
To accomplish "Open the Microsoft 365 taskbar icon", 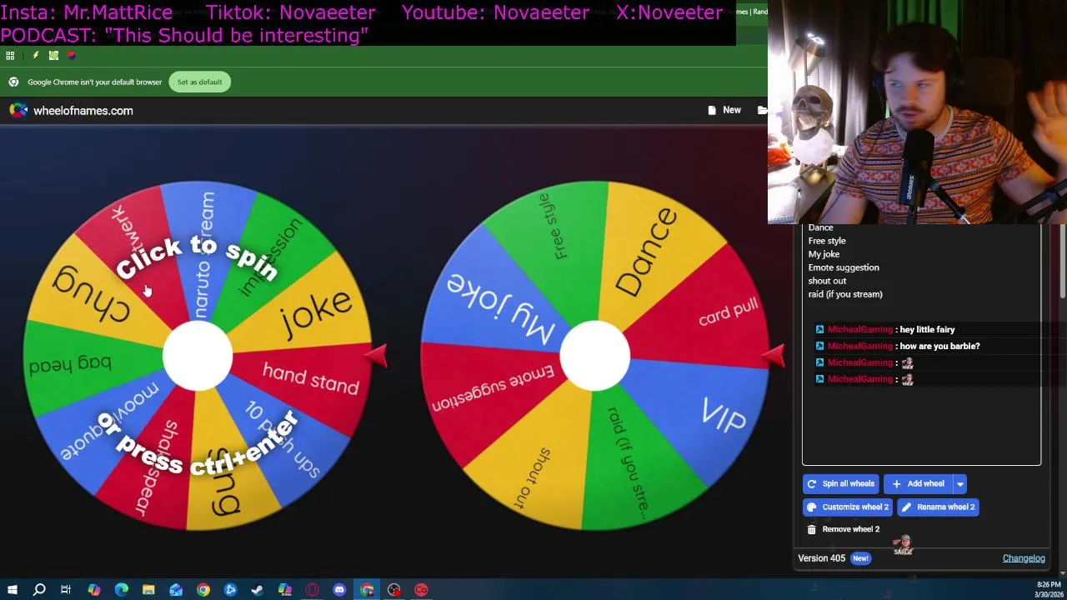I will pos(285,590).
